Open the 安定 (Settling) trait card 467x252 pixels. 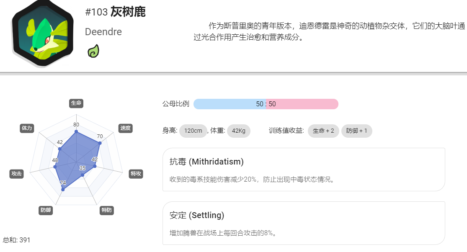pyautogui.click(x=304, y=223)
